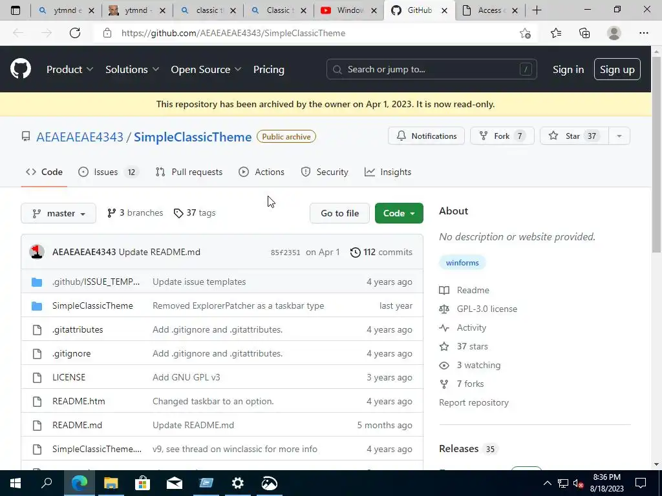
Task: Fork the repository
Action: pyautogui.click(x=502, y=136)
